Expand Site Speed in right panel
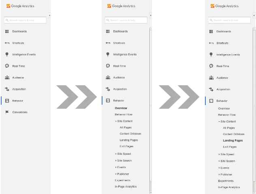The height and width of the screenshot is (194, 256). [x=219, y=154]
